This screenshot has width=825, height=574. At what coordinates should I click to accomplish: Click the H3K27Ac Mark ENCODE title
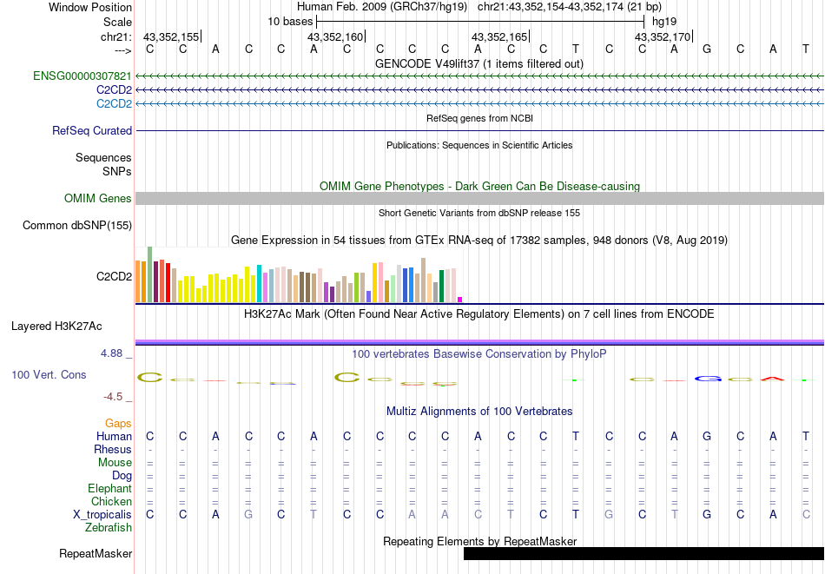point(479,314)
